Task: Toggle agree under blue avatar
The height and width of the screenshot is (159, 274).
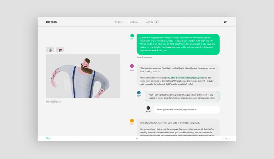Action: click(x=139, y=96)
